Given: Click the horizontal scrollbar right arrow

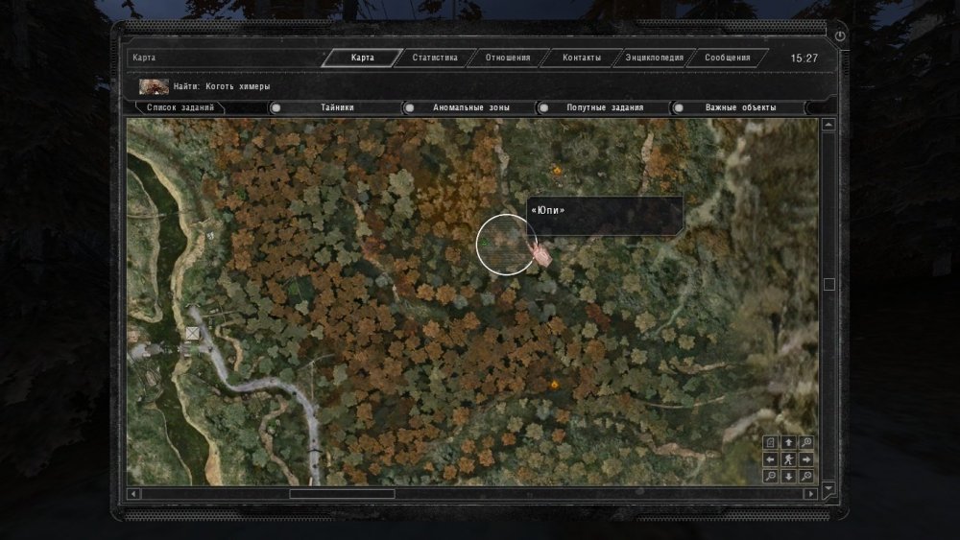Looking at the screenshot, I should coord(810,494).
